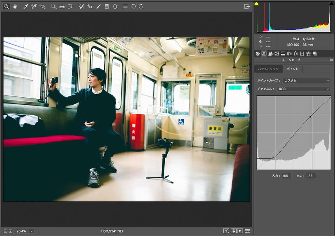
Task: Click the 入力 input value field
Action: (286, 176)
